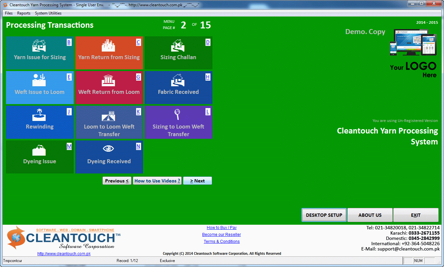
Task: Click shortcut letter C link
Action: 138,42
